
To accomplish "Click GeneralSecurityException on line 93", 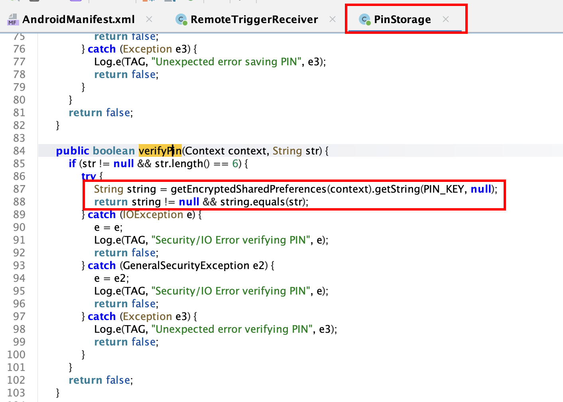I will 186,265.
